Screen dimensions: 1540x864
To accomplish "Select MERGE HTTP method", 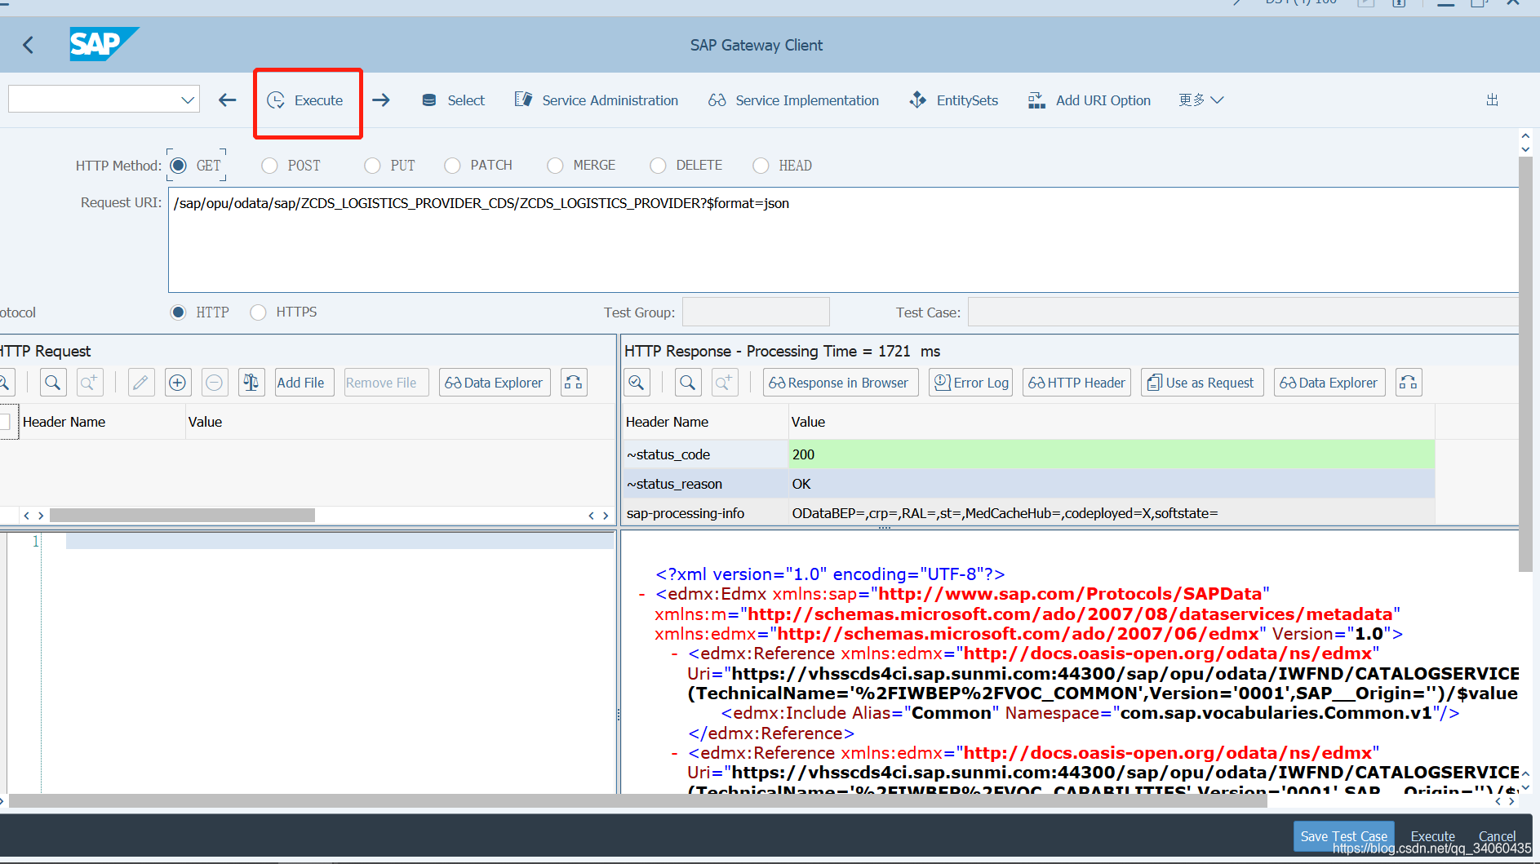I will [x=555, y=166].
